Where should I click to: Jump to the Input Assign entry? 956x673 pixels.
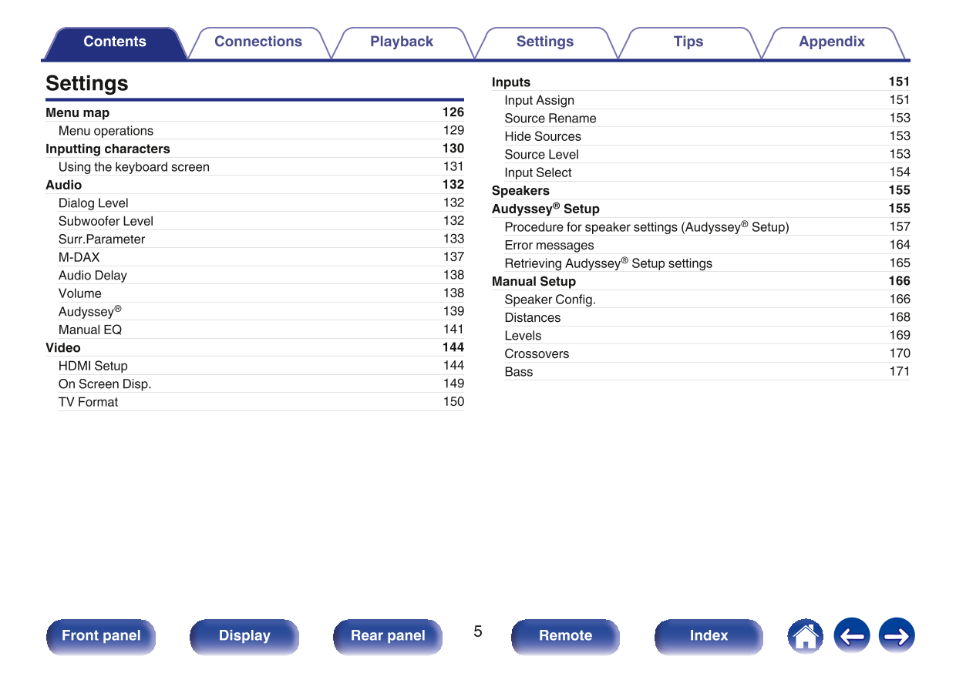539,100
